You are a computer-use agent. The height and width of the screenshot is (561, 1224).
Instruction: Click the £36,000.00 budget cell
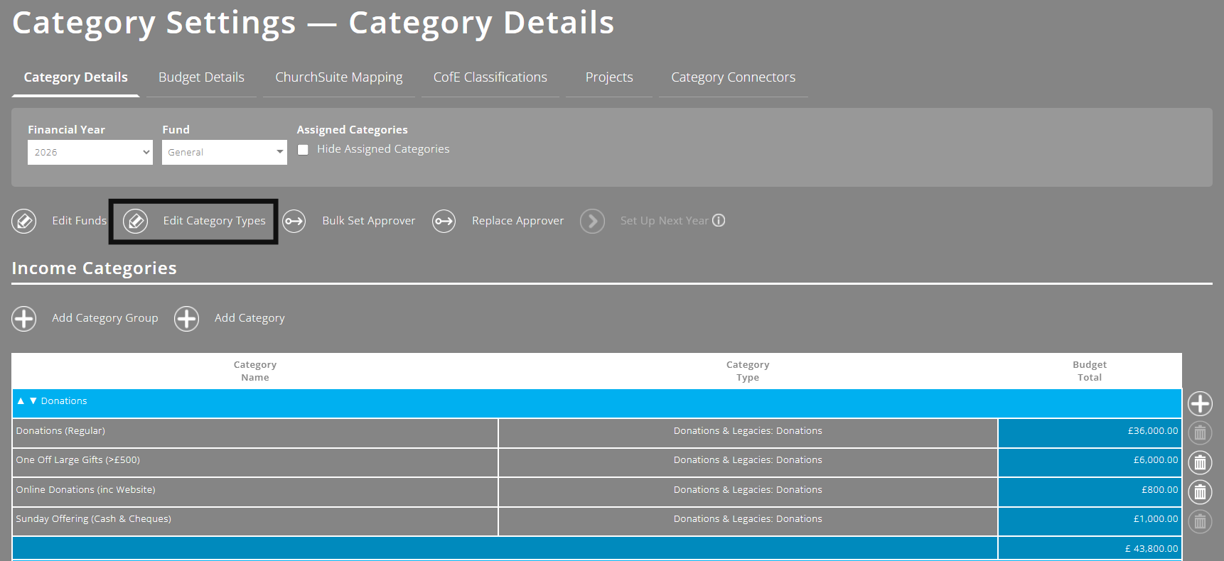[1090, 433]
